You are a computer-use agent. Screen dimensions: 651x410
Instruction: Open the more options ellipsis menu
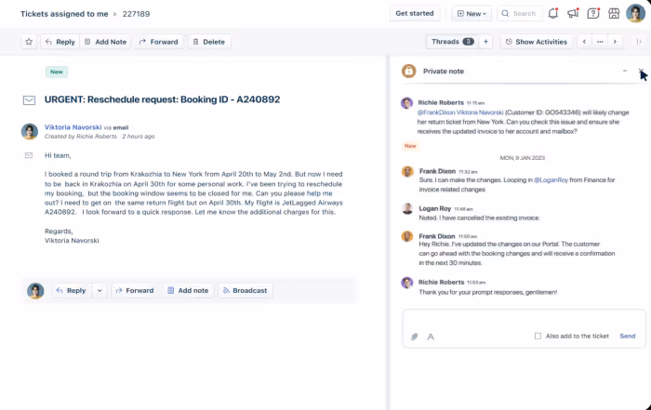click(x=600, y=42)
